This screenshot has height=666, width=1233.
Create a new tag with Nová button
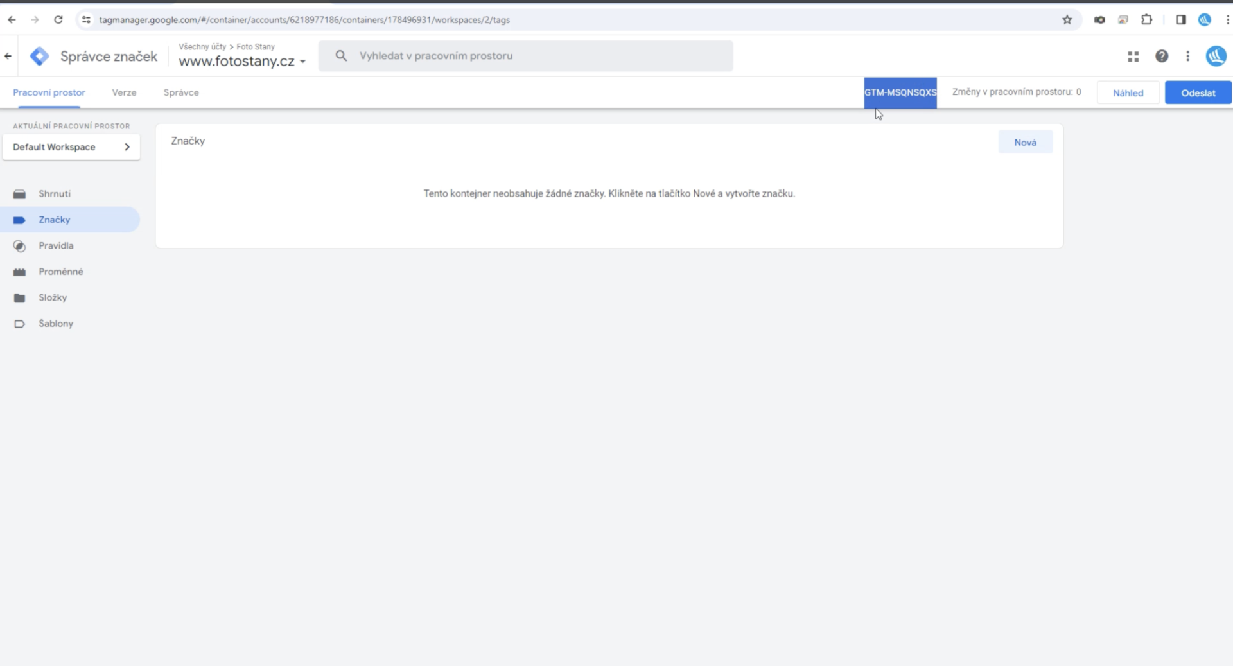(x=1026, y=142)
